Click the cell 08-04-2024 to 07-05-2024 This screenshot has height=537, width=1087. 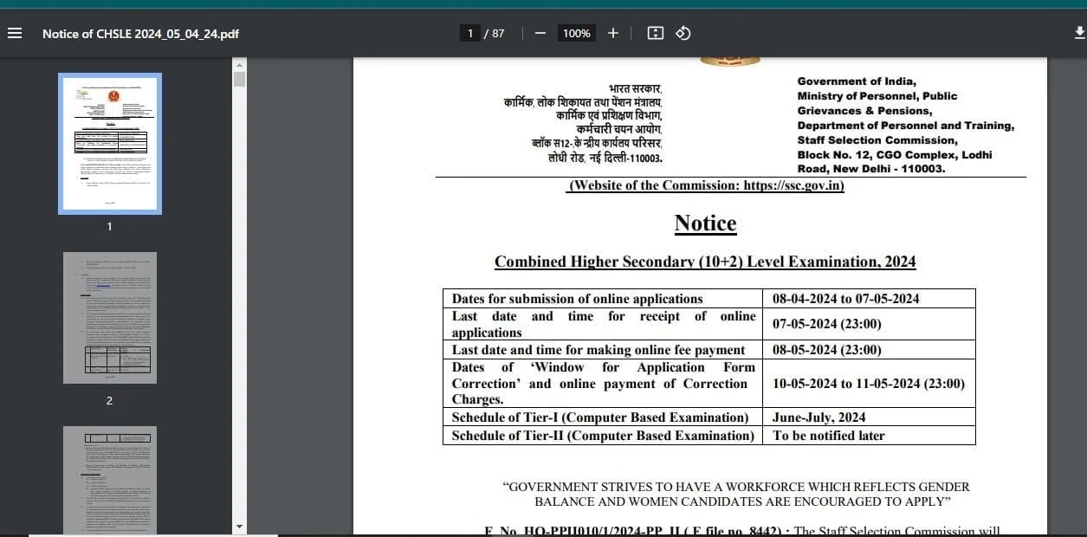click(x=869, y=299)
